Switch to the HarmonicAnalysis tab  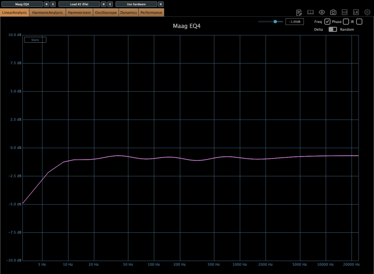pyautogui.click(x=48, y=13)
